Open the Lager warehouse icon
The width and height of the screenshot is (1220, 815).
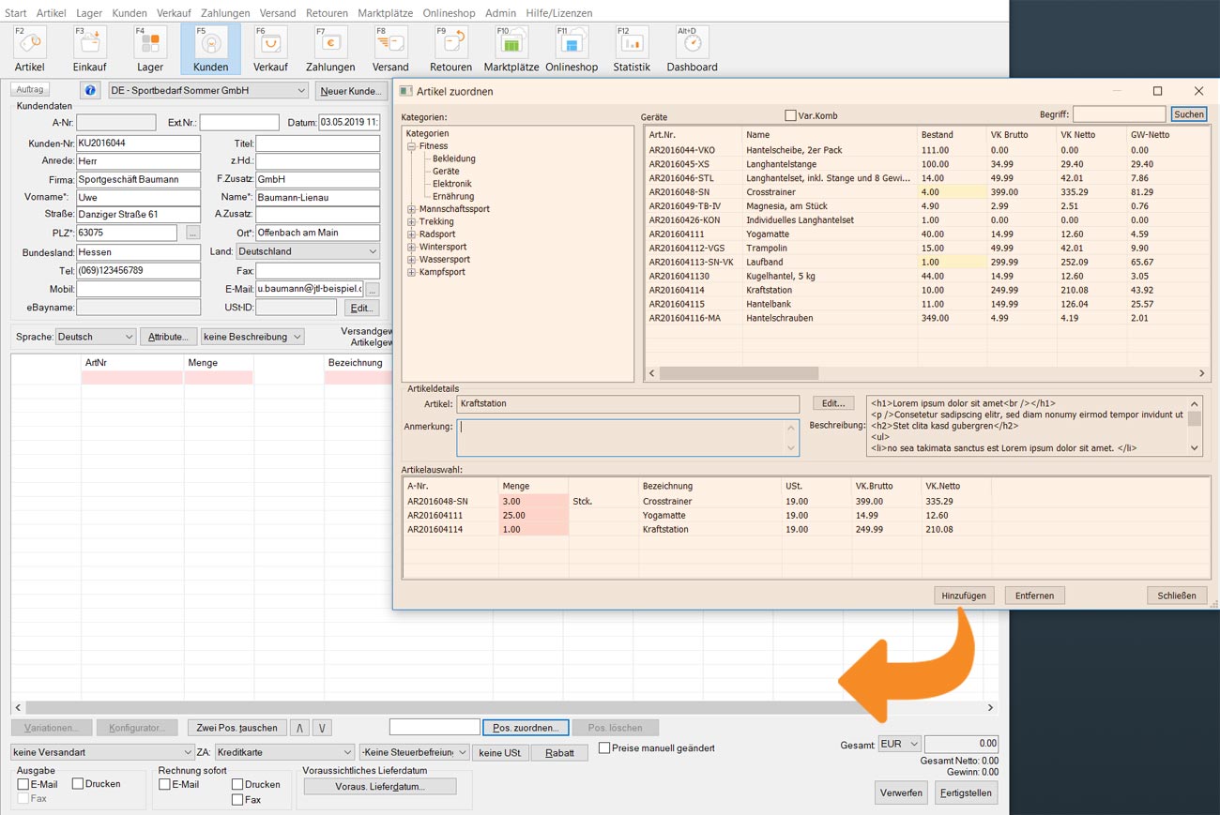(x=150, y=44)
